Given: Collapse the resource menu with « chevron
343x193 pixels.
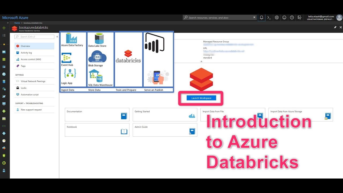Looking at the screenshot, I should pos(57,37).
